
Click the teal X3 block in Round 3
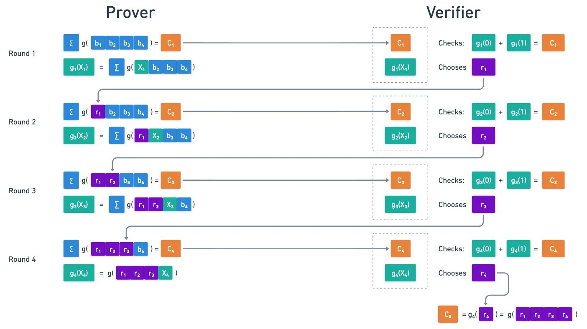(x=170, y=205)
